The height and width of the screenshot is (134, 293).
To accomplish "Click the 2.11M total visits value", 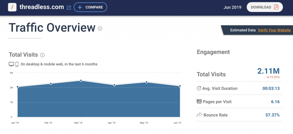I will (x=268, y=71).
